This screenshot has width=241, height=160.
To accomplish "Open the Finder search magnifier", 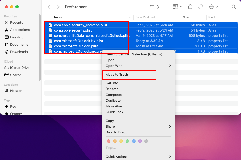I will [233, 7].
